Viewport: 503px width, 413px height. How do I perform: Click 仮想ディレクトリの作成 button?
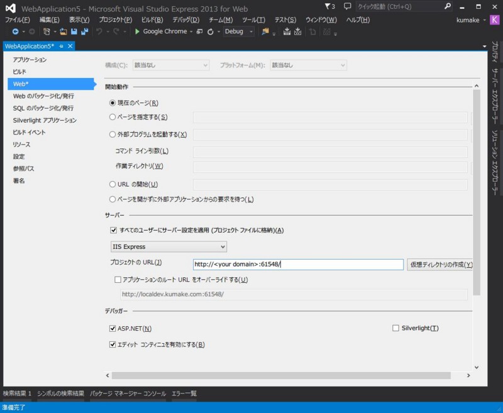click(440, 265)
